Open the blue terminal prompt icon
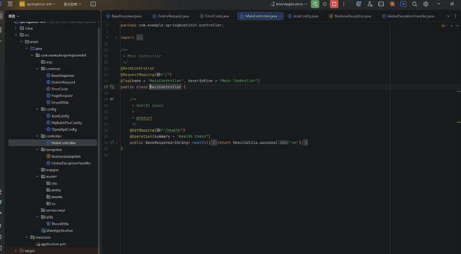The height and width of the screenshot is (254, 461). (404, 4)
